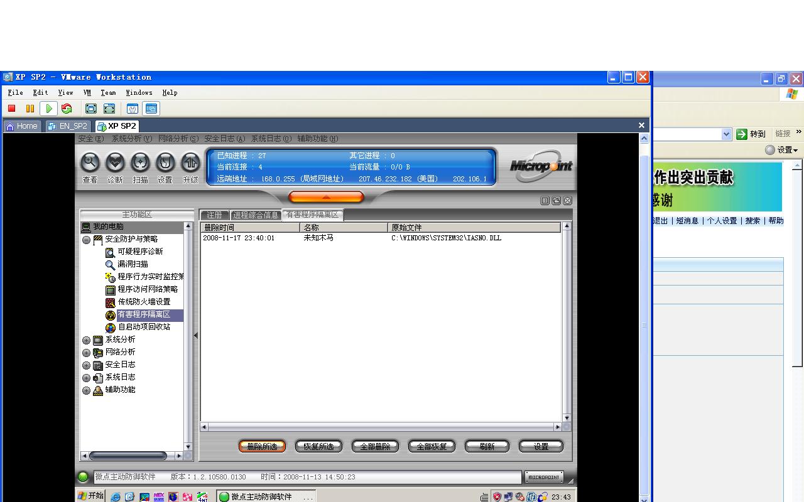Click the bottom 设置 button

[x=541, y=446]
